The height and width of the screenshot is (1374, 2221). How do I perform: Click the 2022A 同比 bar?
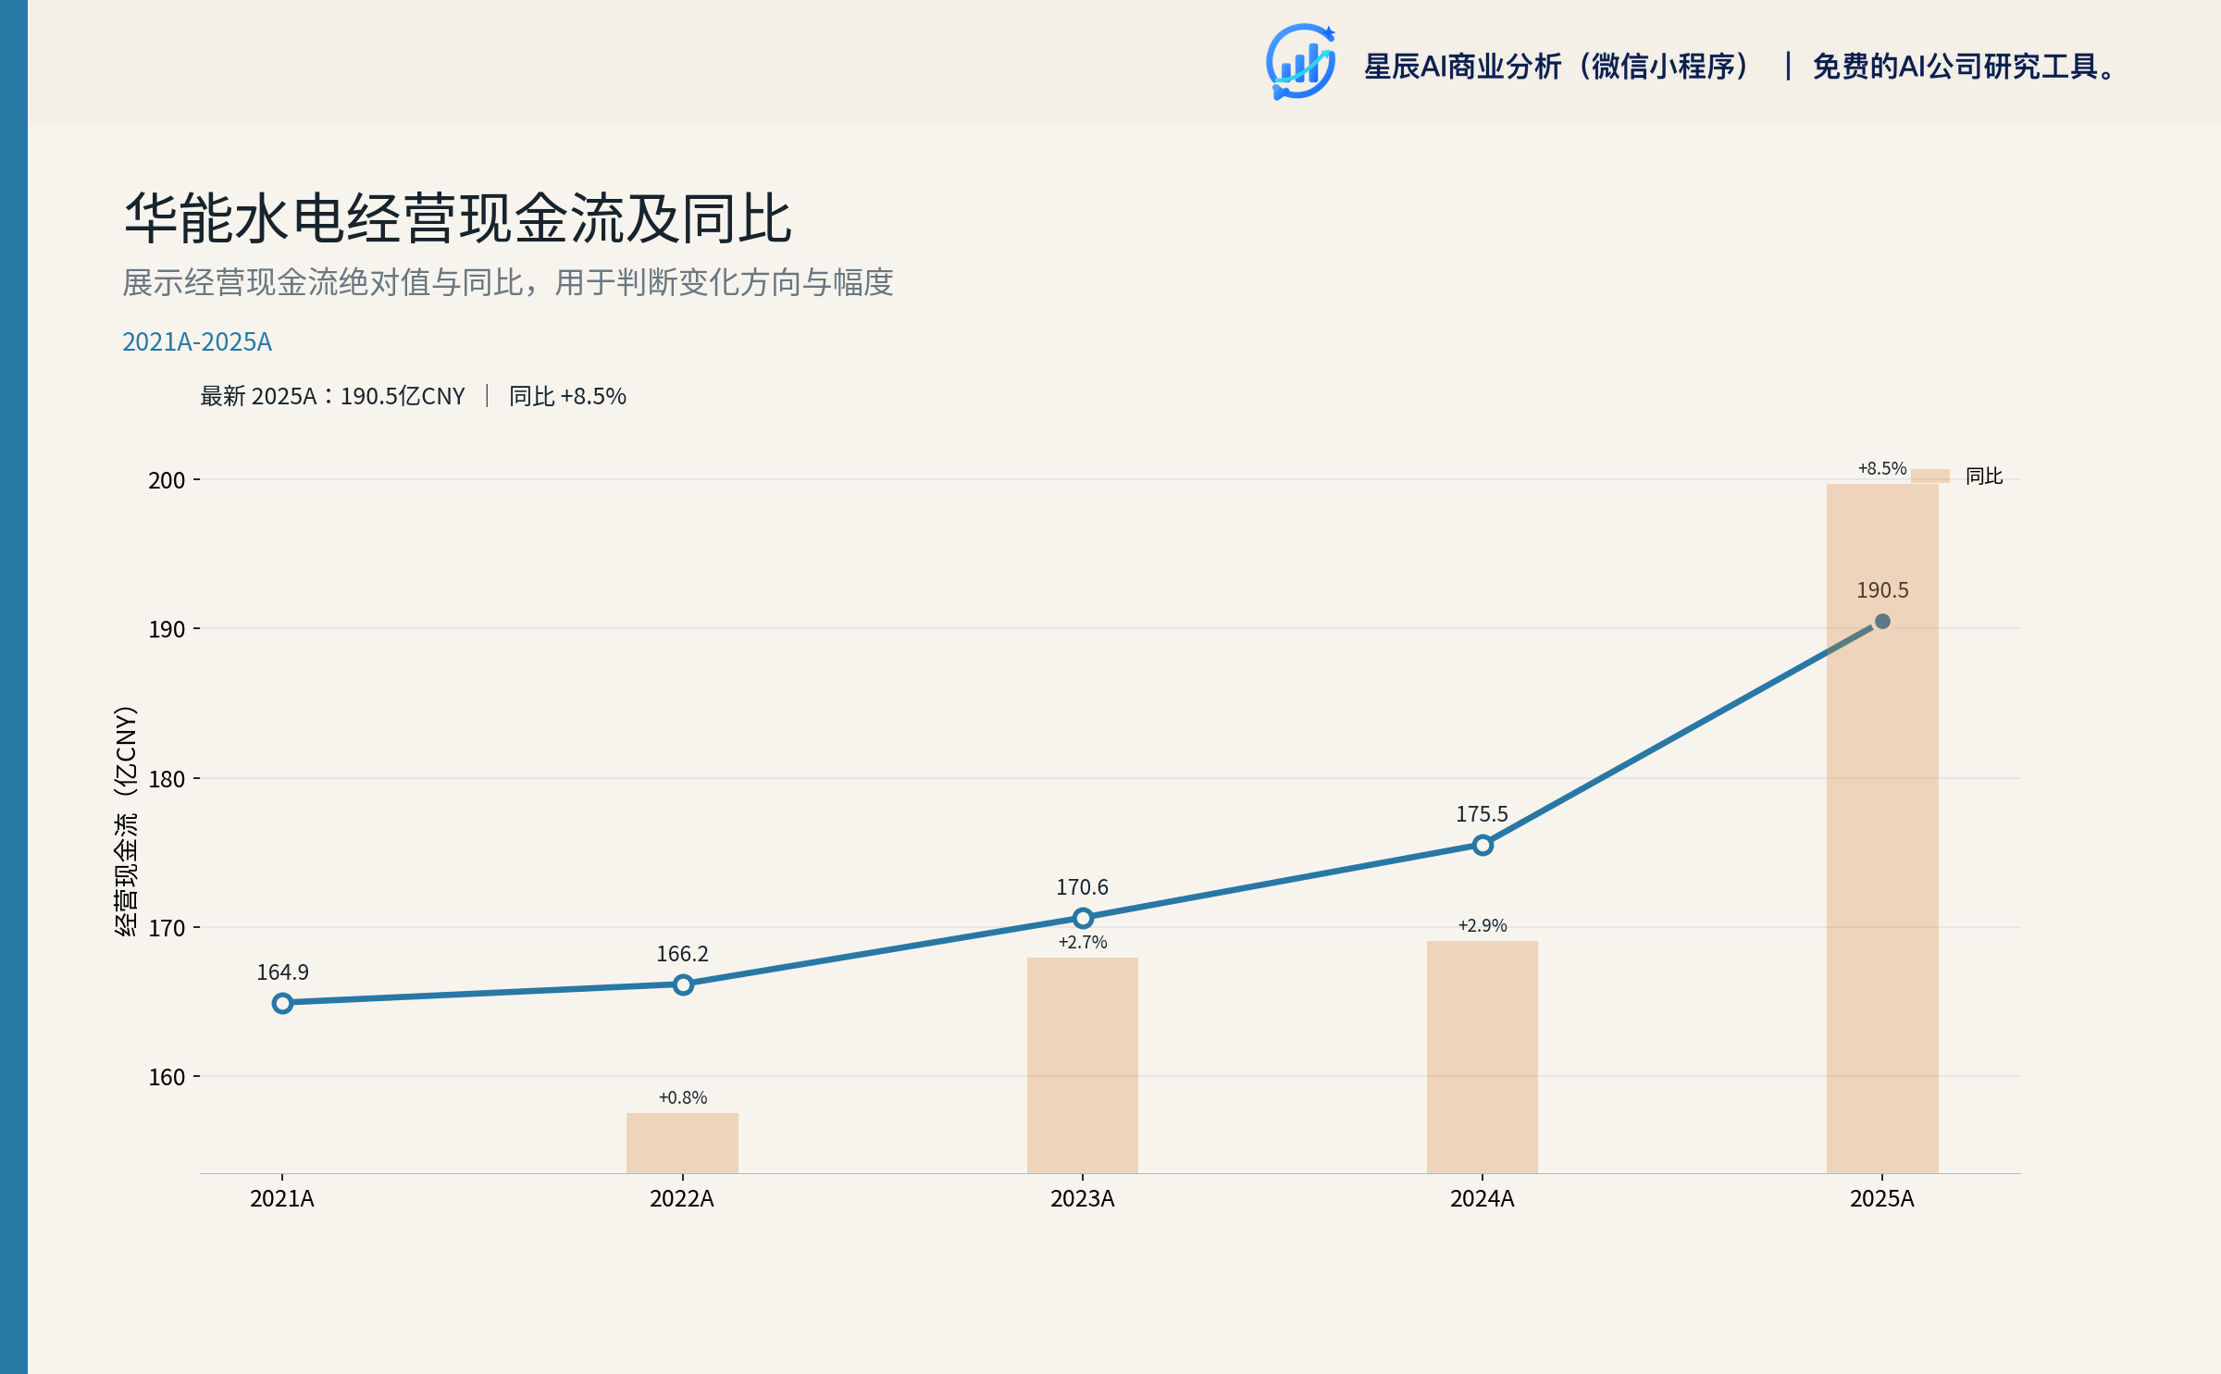(683, 1143)
